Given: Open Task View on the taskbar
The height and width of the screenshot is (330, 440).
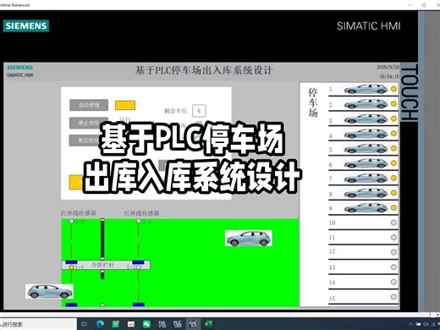Looking at the screenshot, I should 85,324.
